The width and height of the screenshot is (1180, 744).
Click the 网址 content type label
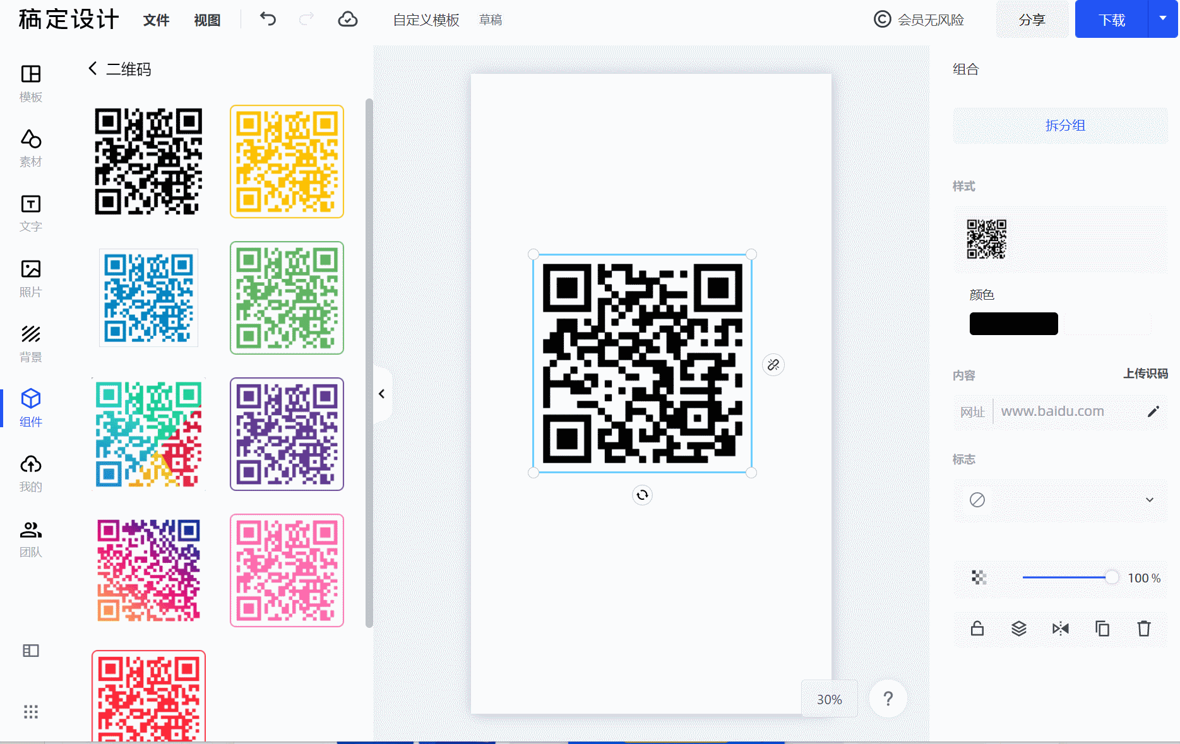[x=972, y=411]
